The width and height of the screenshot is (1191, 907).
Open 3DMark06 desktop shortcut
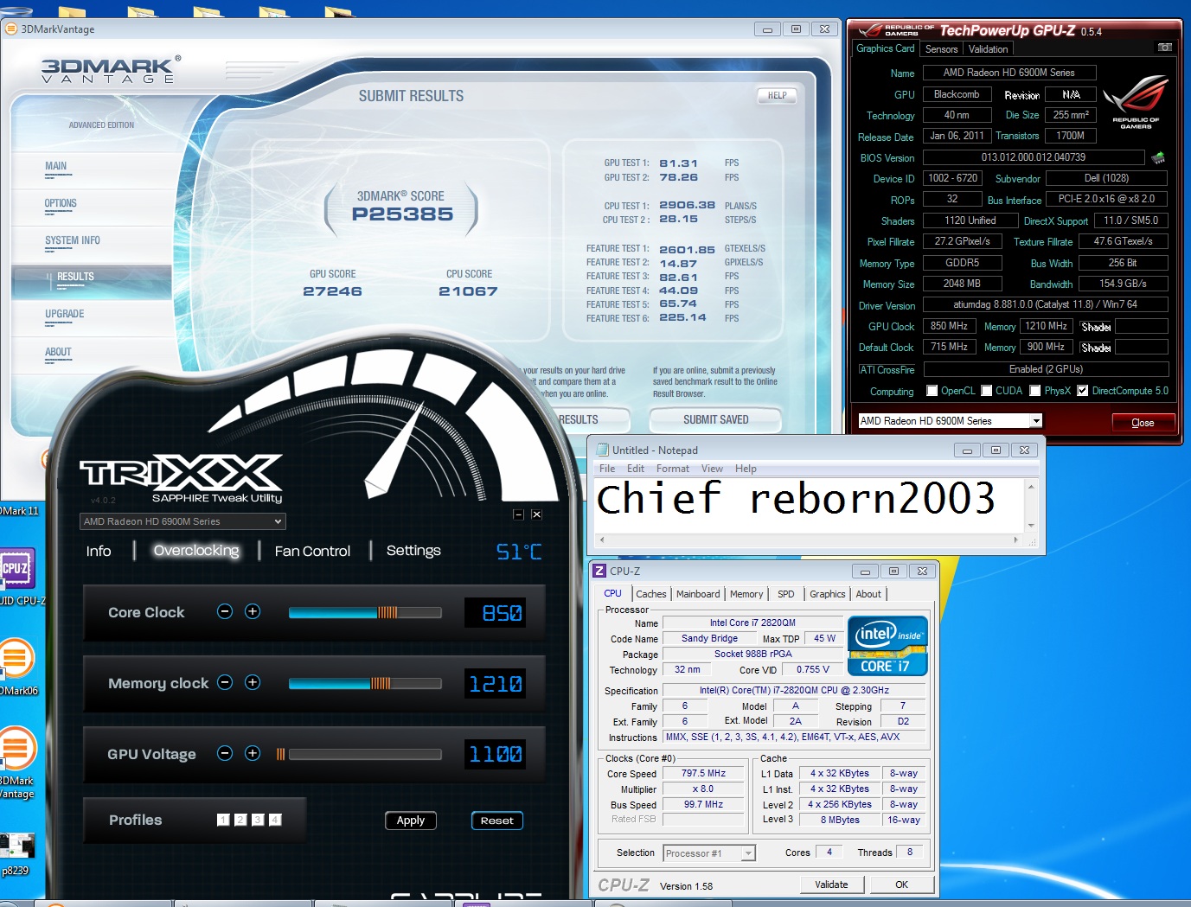[x=17, y=667]
